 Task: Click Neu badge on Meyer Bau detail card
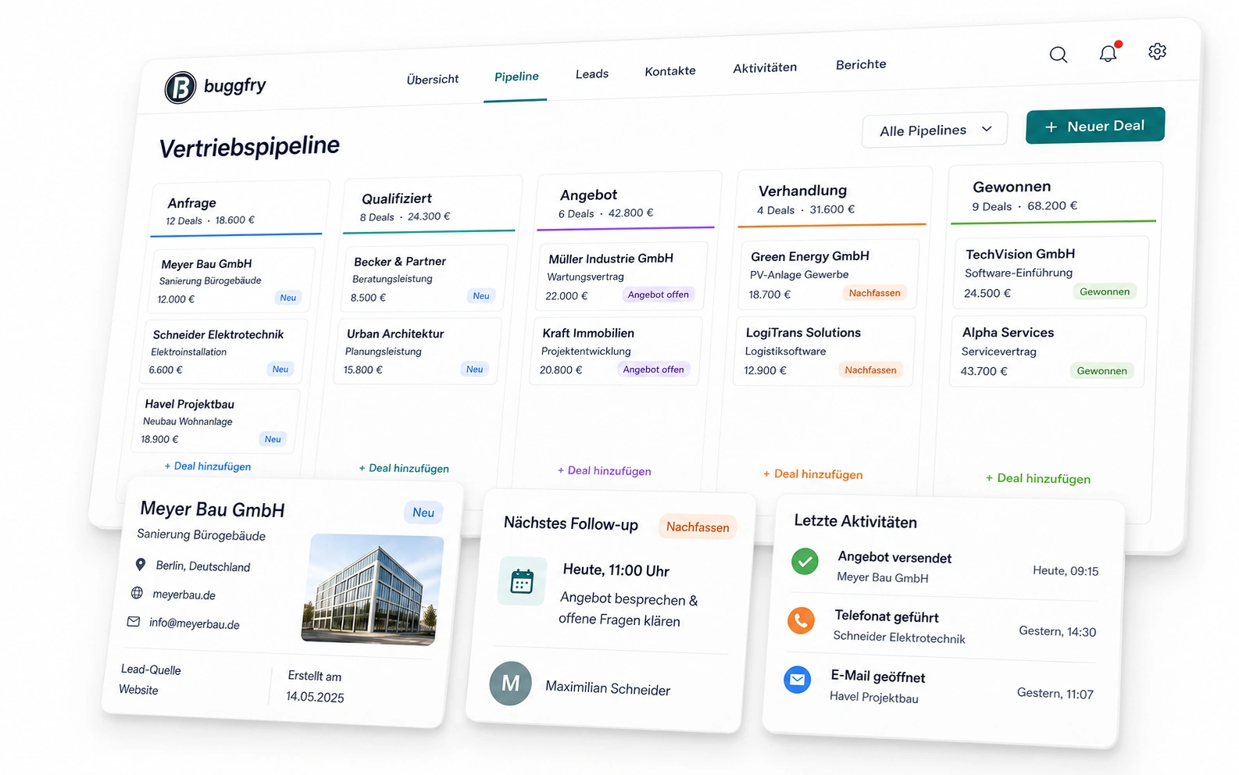(423, 512)
